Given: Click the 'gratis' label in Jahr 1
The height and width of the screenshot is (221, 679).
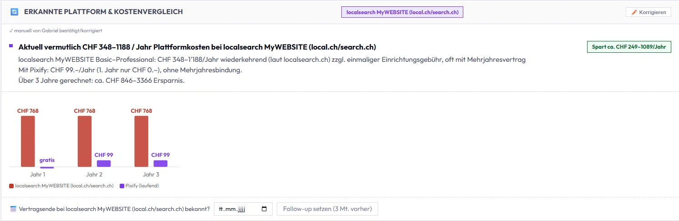Looking at the screenshot, I should pyautogui.click(x=47, y=160).
